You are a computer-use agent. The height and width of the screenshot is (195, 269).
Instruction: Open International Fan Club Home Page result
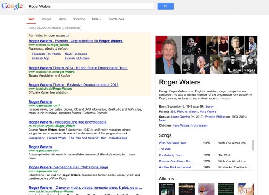[68, 167]
